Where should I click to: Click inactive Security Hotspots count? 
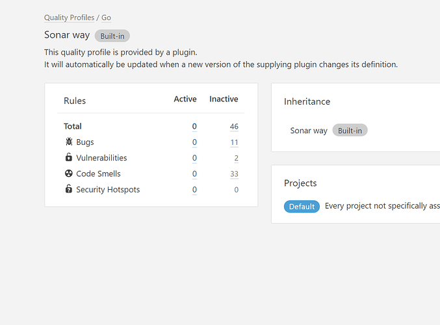tap(236, 190)
